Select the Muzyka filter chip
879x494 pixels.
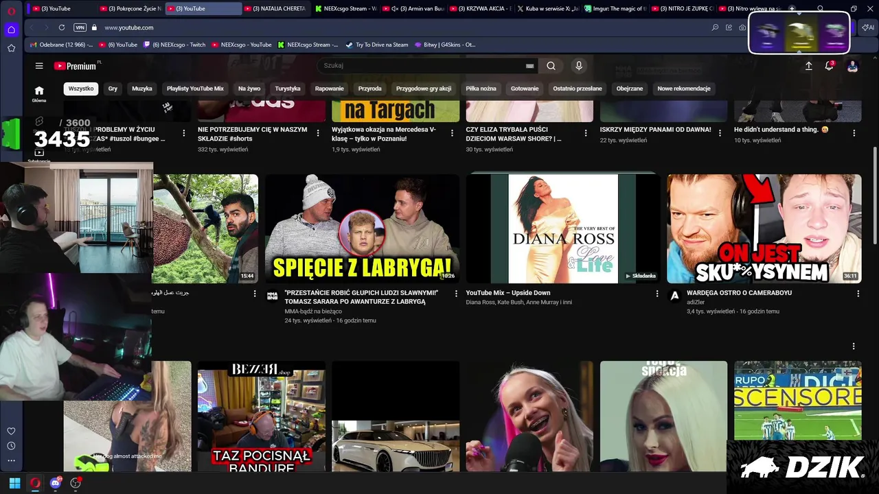pos(142,89)
